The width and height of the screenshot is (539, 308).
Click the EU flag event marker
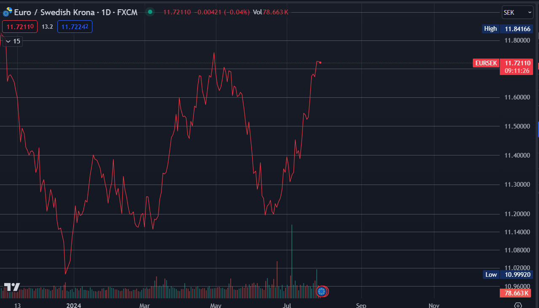tap(322, 291)
